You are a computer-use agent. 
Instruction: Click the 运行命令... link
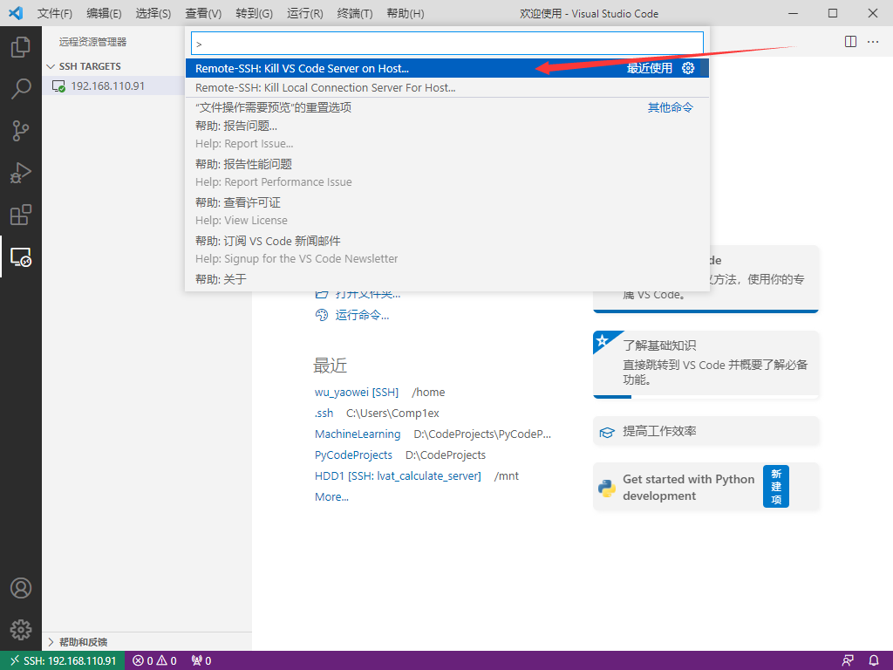coord(362,315)
